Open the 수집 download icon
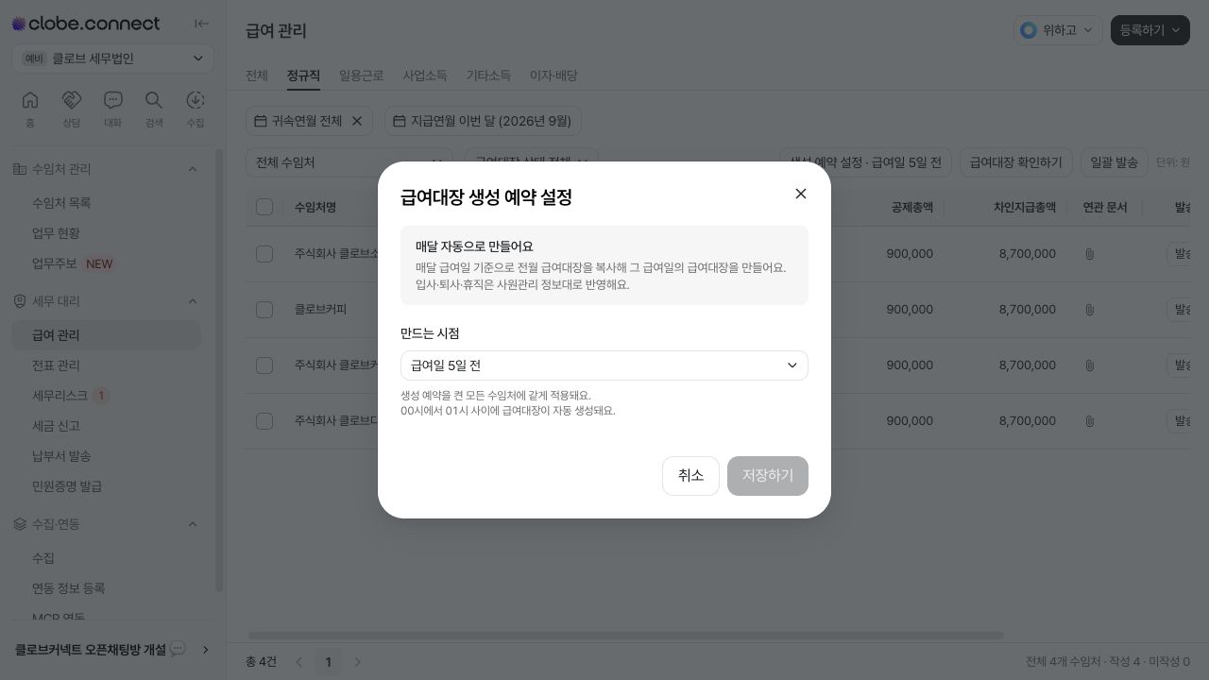This screenshot has width=1209, height=680. [x=196, y=110]
